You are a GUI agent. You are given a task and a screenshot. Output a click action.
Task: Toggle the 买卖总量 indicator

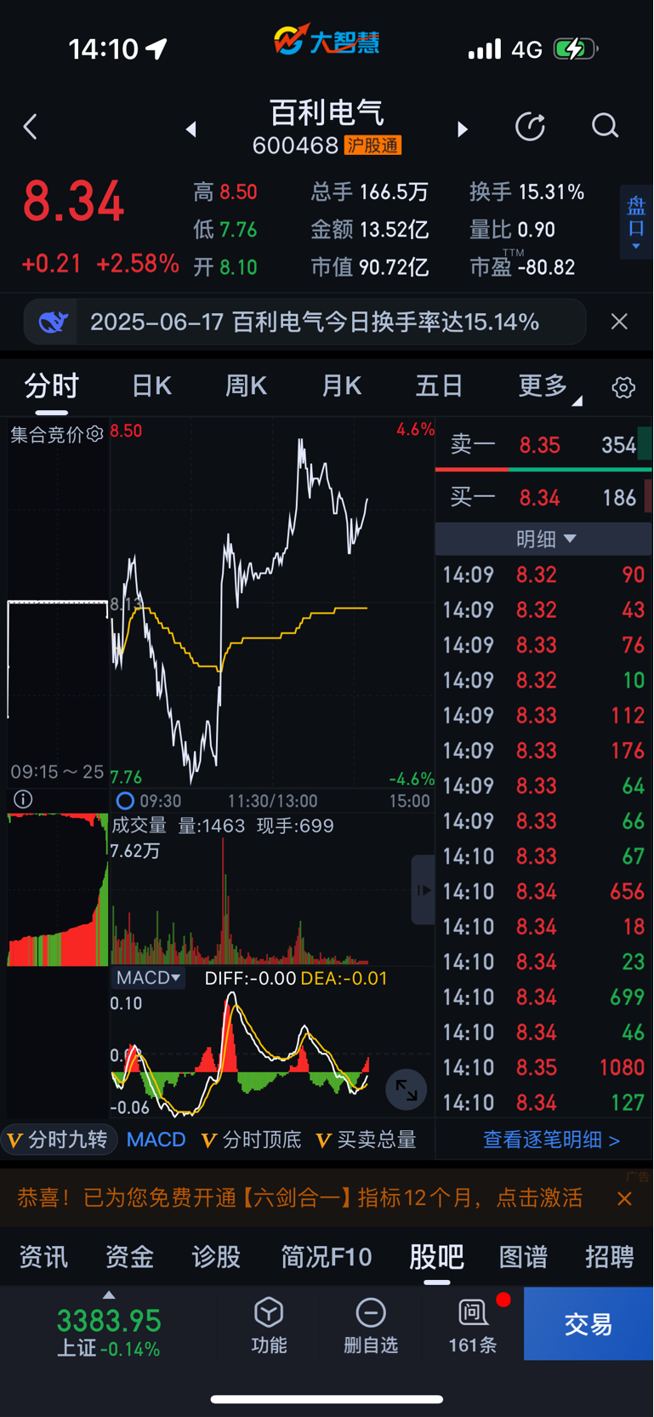click(366, 1140)
